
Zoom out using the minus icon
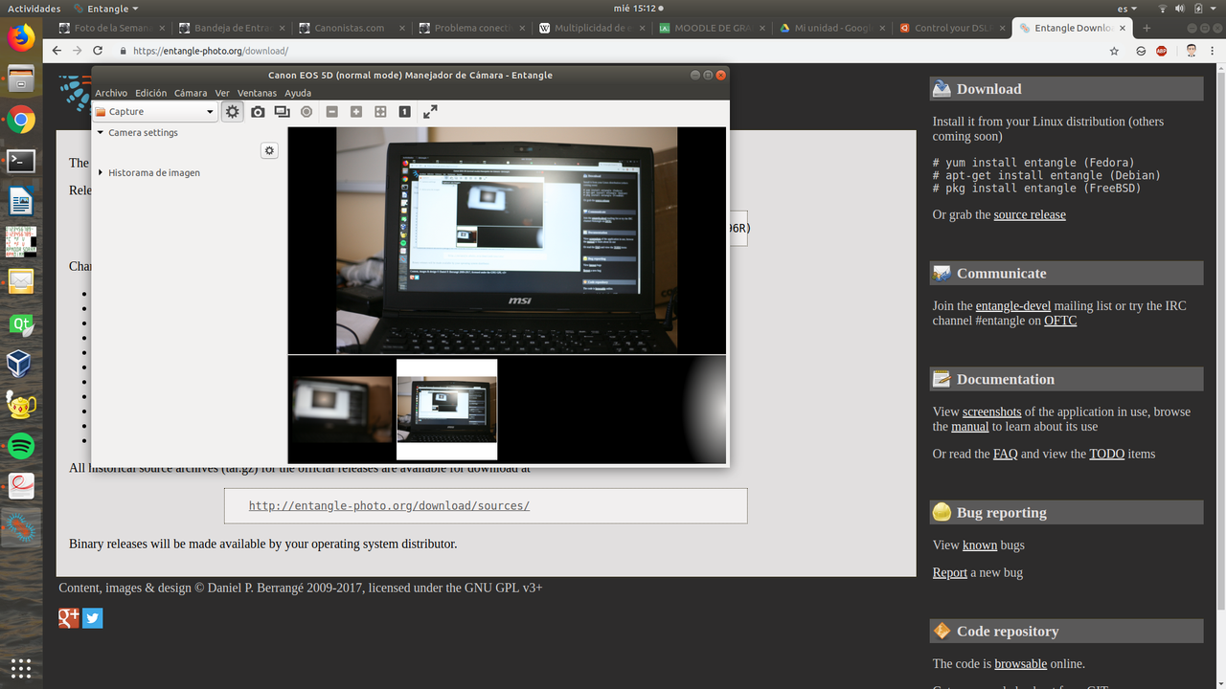click(332, 112)
